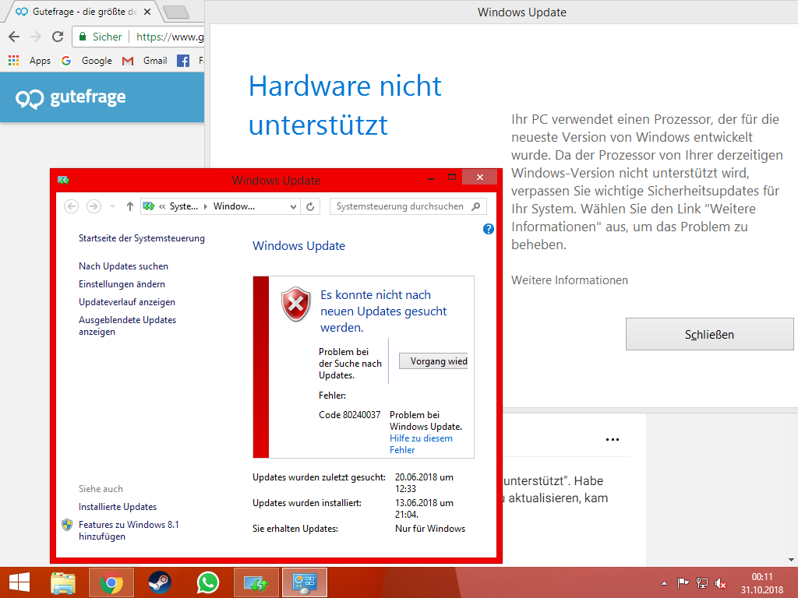The image size is (798, 598).
Task: Show hidden icons in system tray
Action: [663, 583]
